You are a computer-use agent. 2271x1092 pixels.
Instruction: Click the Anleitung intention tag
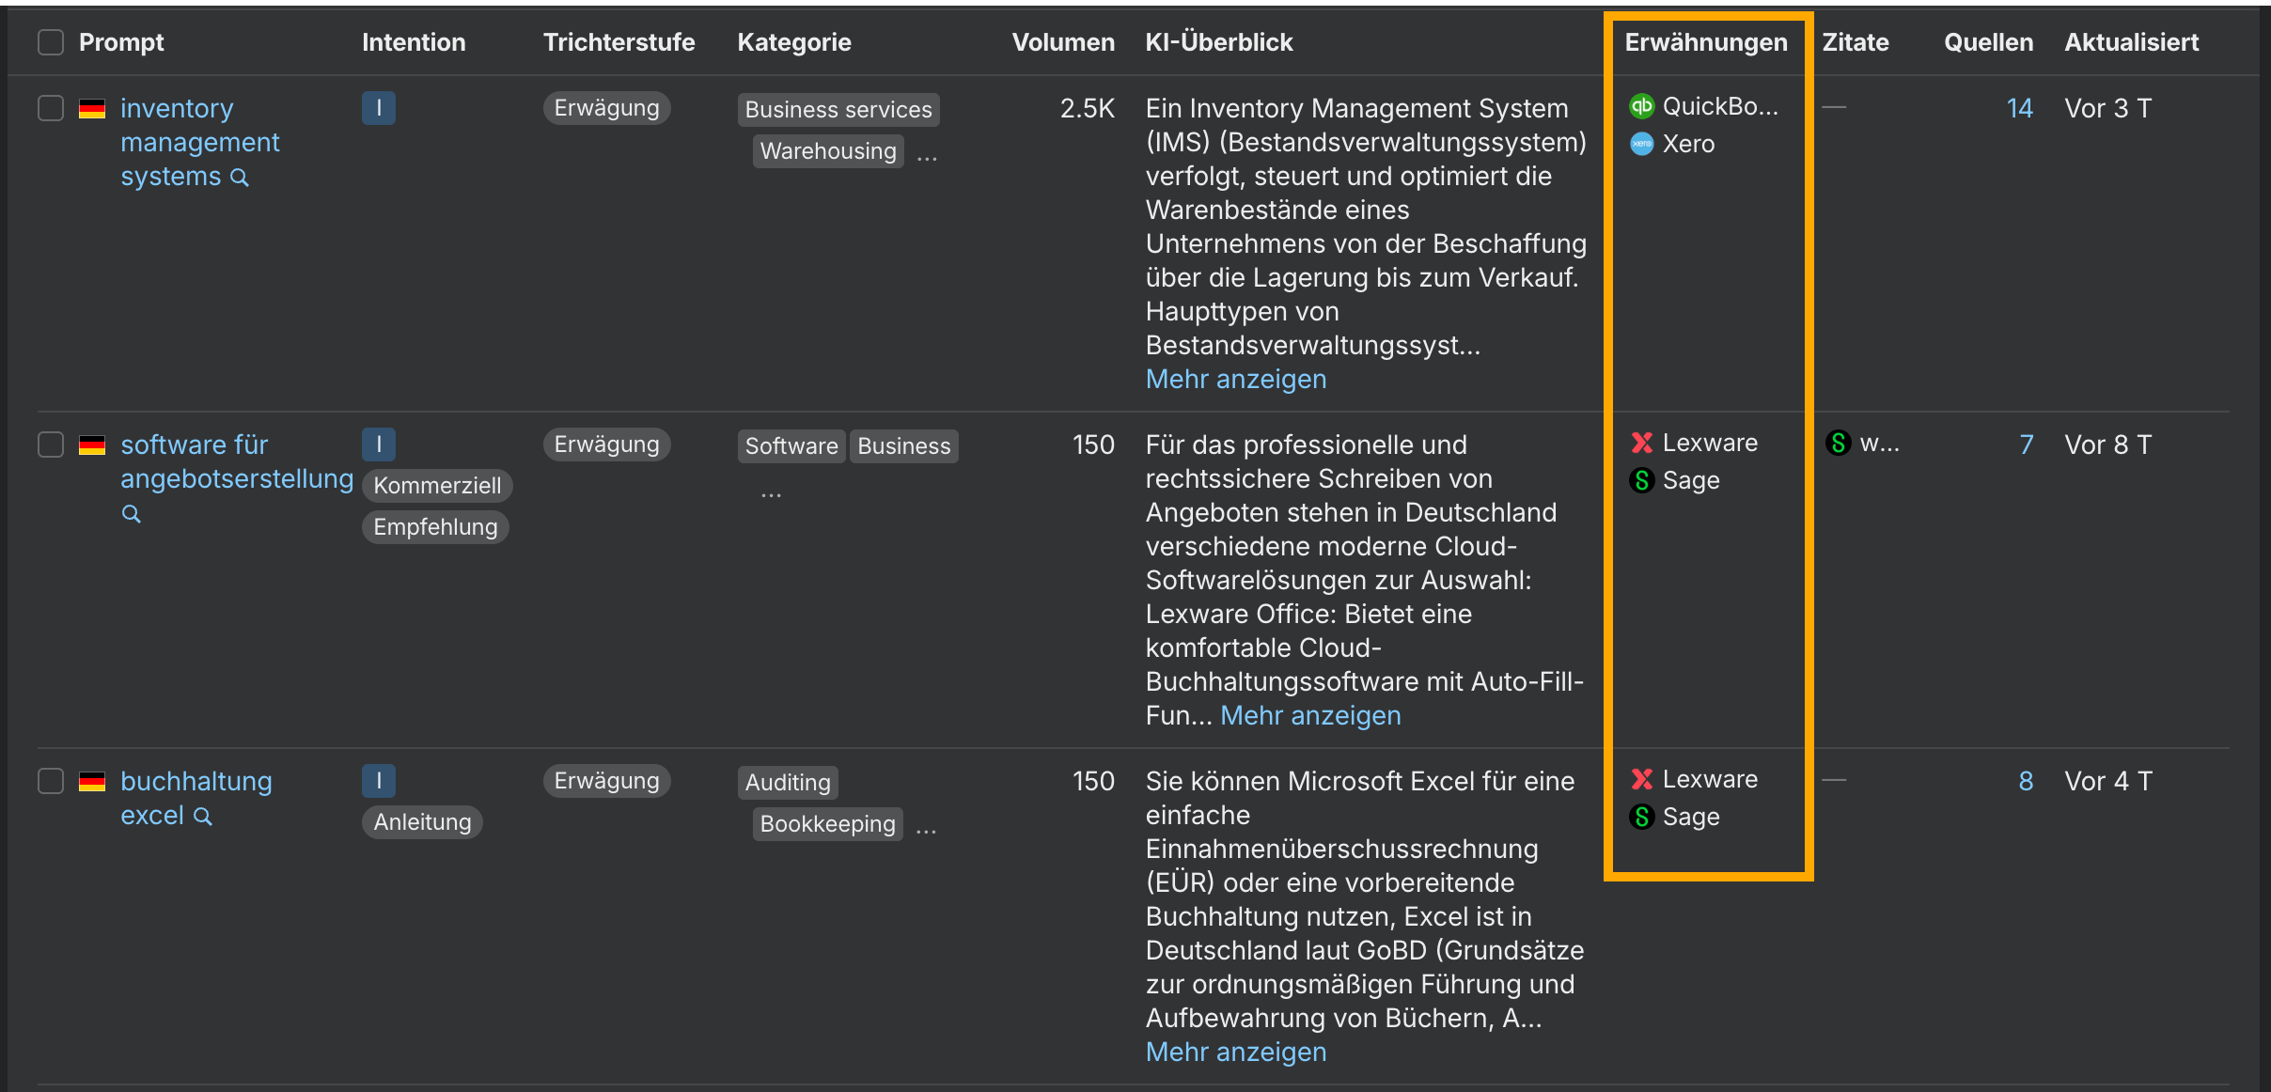click(422, 822)
